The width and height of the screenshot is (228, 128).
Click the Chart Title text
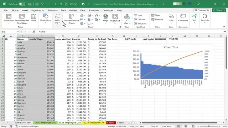tap(171, 47)
